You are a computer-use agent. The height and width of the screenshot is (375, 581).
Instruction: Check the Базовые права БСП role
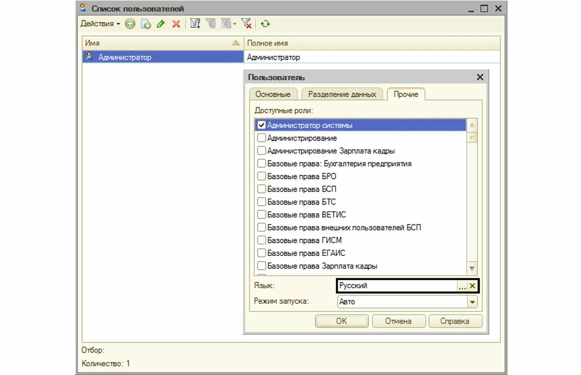261,189
